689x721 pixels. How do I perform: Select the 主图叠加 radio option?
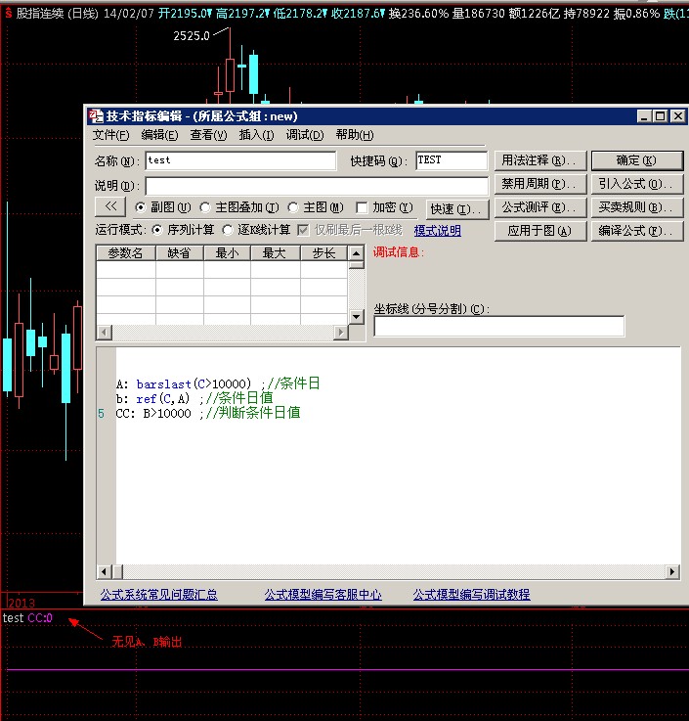click(205, 207)
